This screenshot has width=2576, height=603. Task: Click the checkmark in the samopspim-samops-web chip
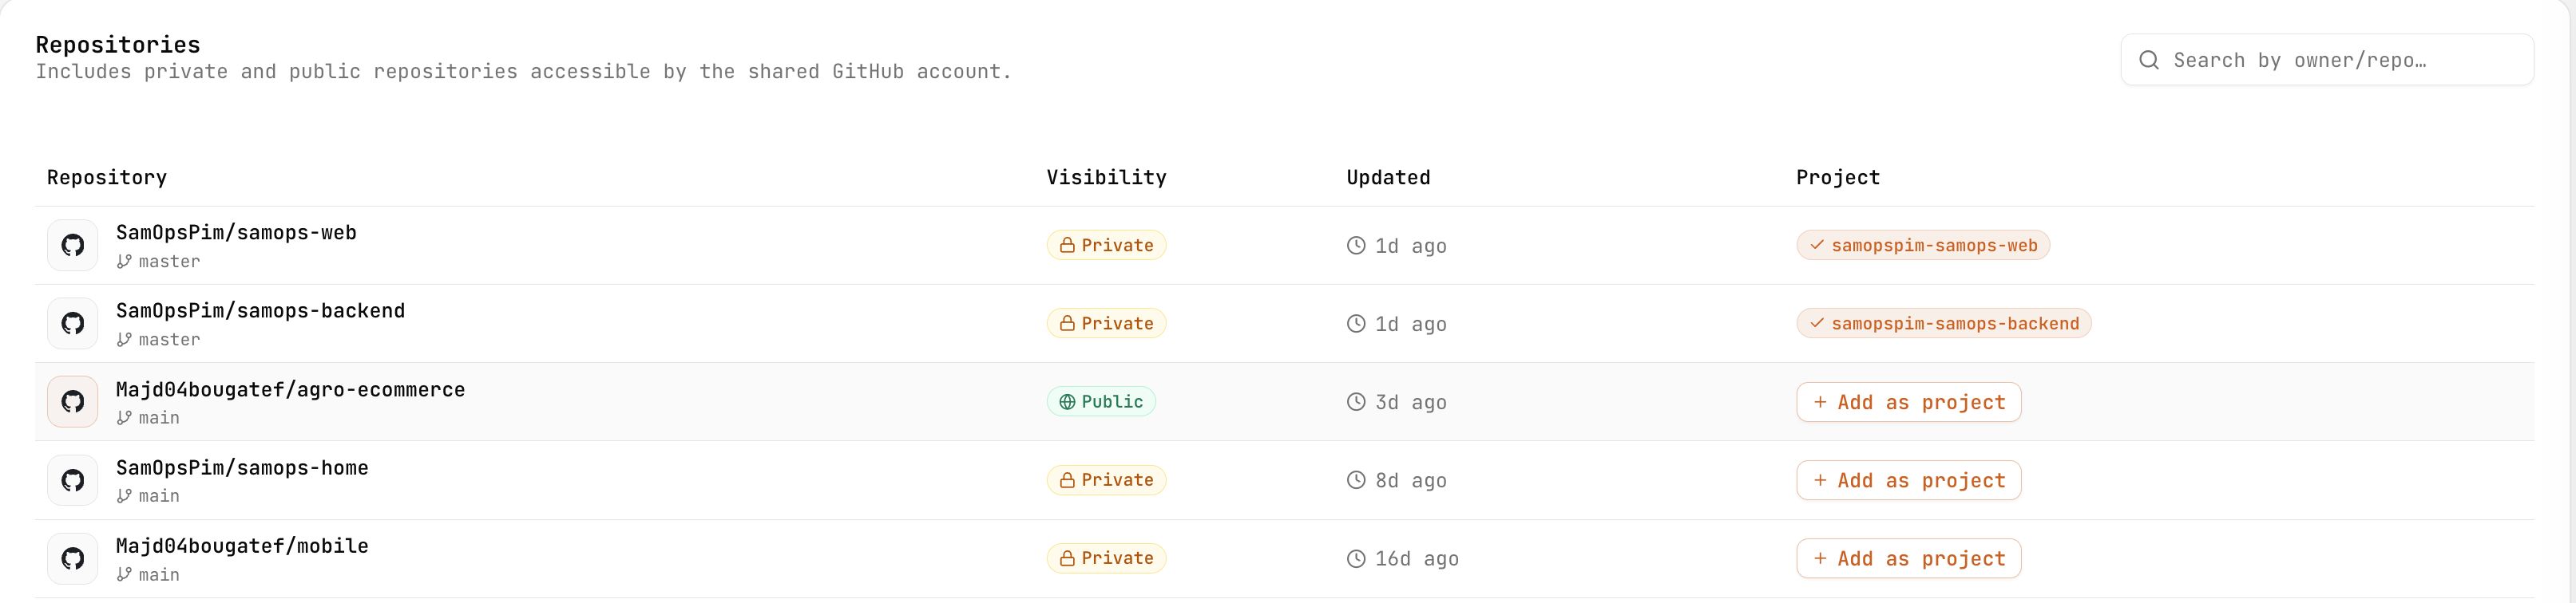click(1817, 245)
